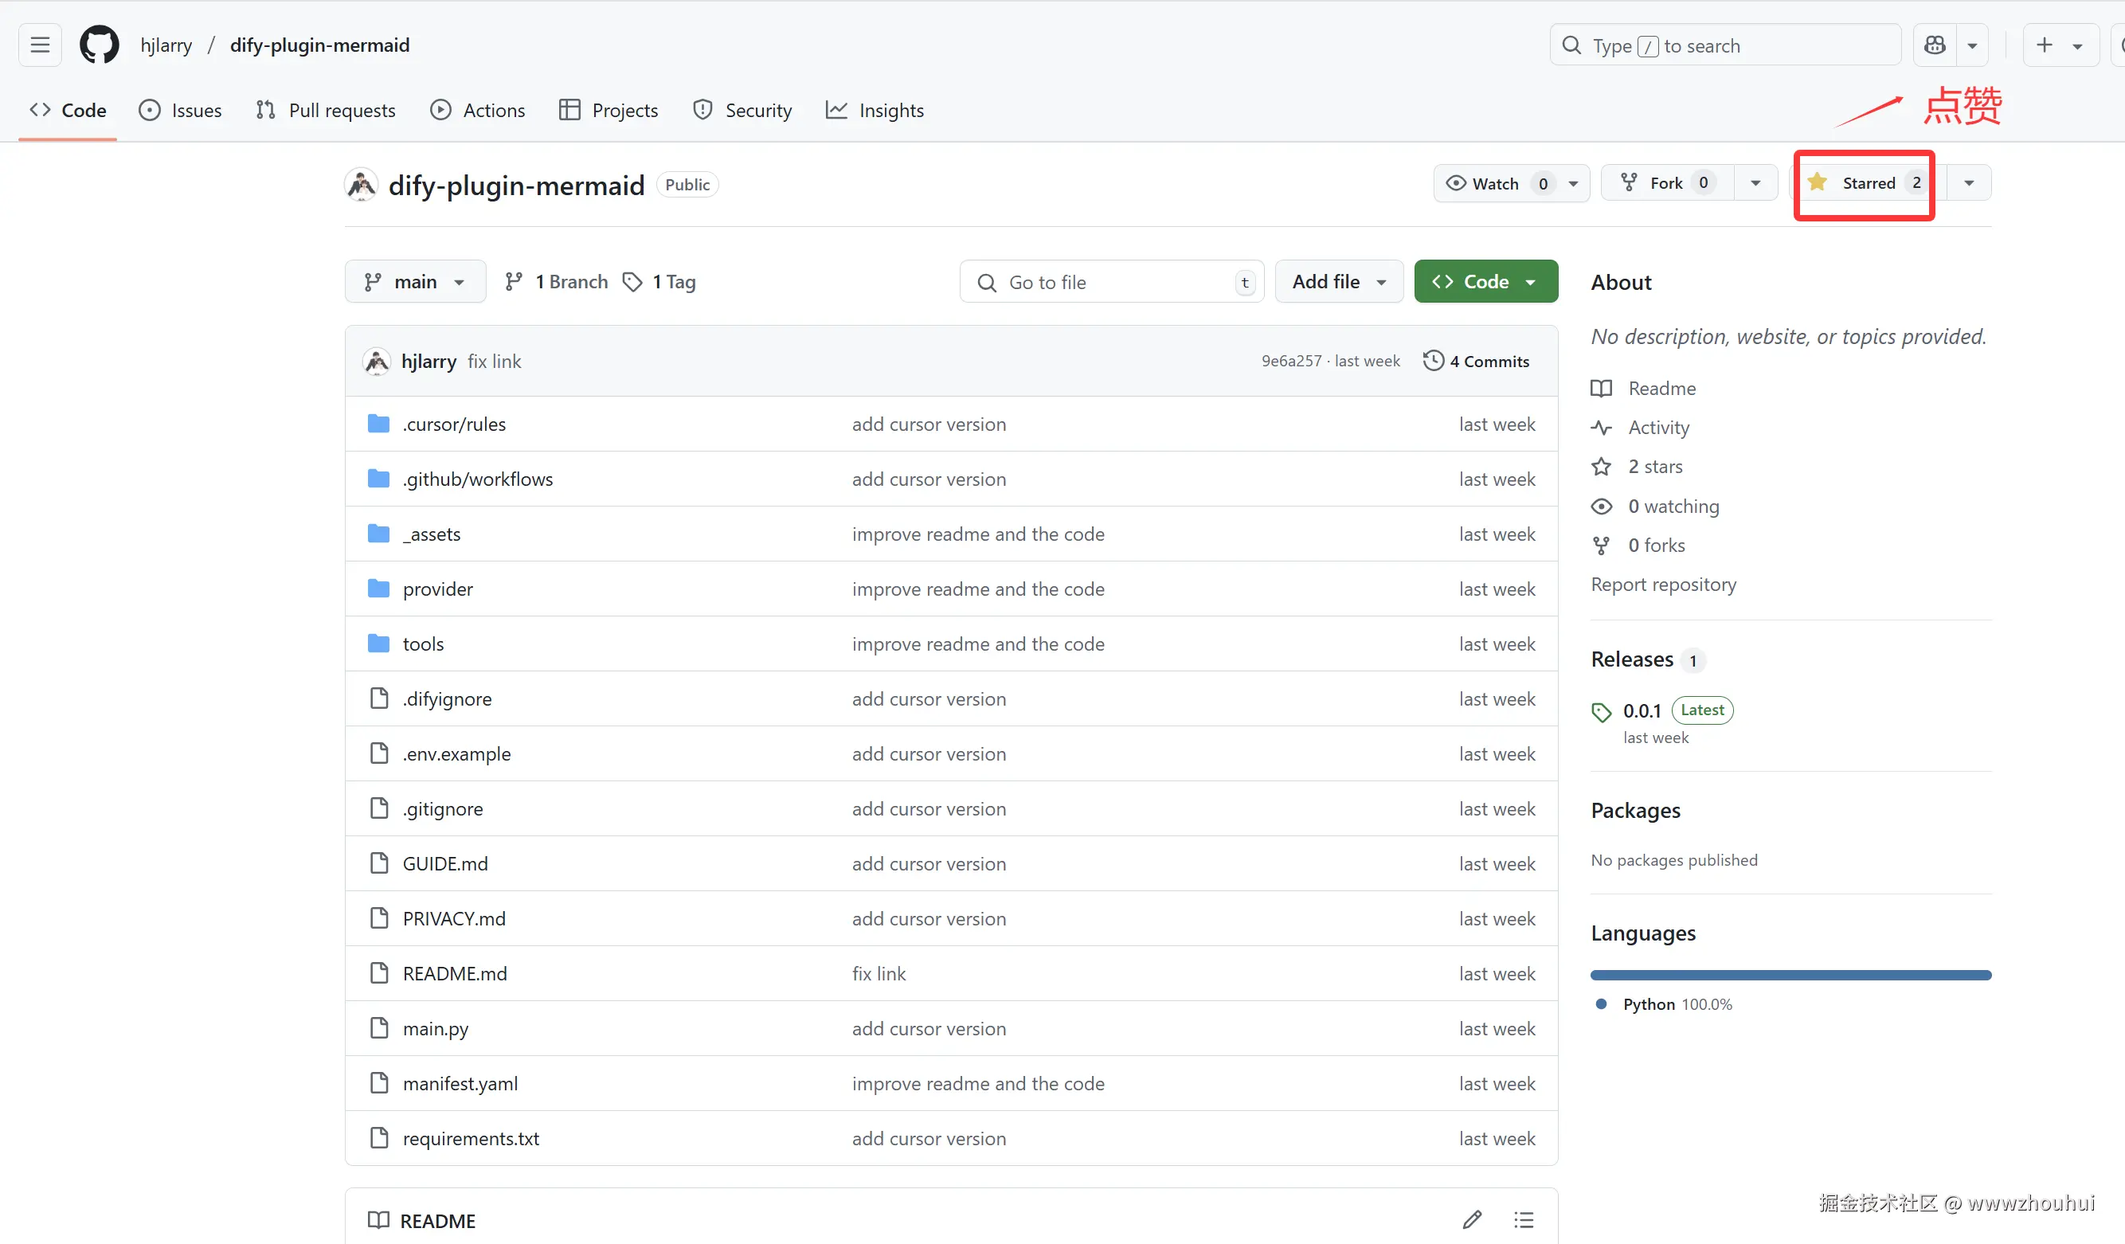Open the Actions tab
The image size is (2125, 1244).
[477, 111]
